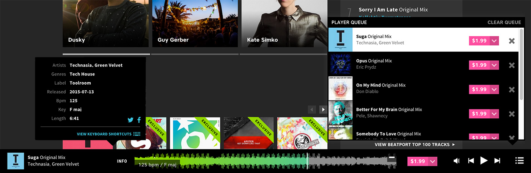Open Kate Simko artist card
Image resolution: width=531 pixels, height=173 pixels.
(284, 24)
